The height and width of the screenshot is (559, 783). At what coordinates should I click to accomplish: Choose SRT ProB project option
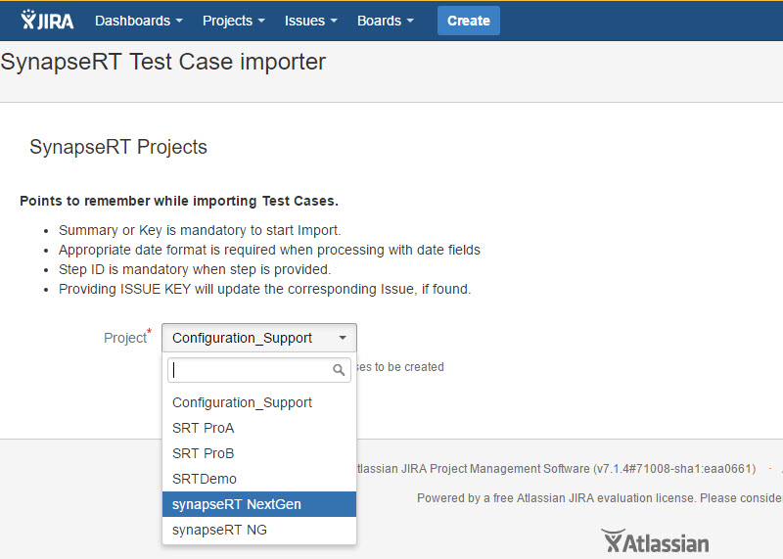(x=203, y=453)
